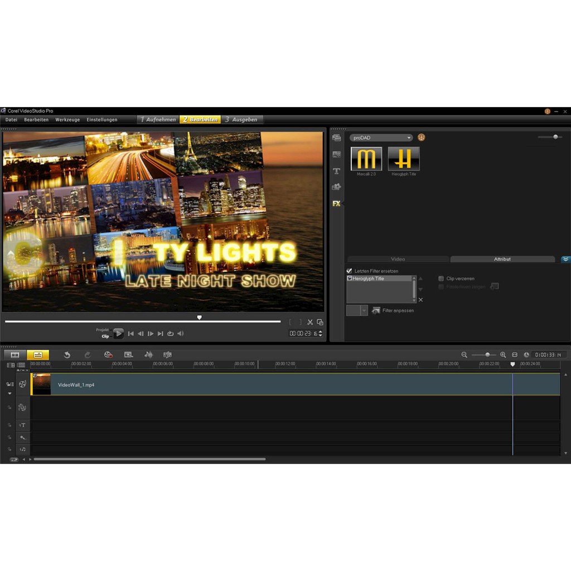Open the Einstellungen menu

tap(102, 120)
